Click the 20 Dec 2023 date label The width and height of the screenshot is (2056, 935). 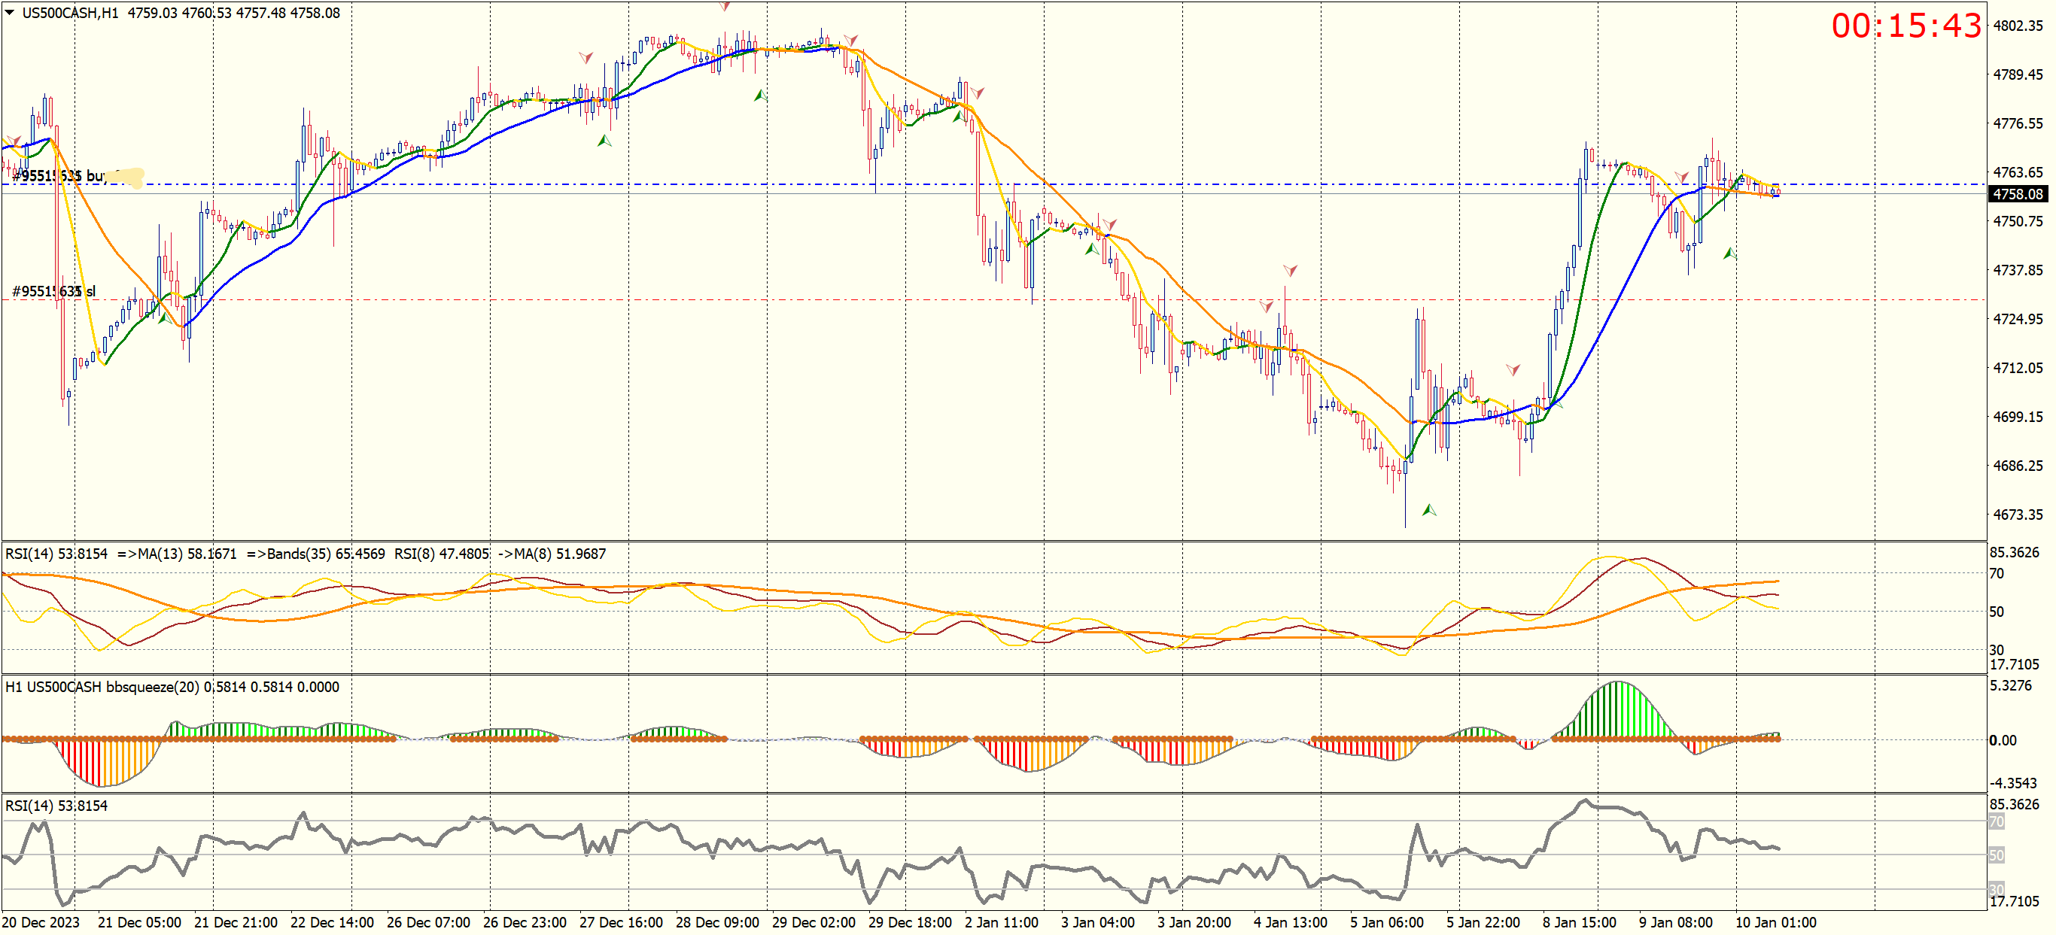[x=41, y=922]
